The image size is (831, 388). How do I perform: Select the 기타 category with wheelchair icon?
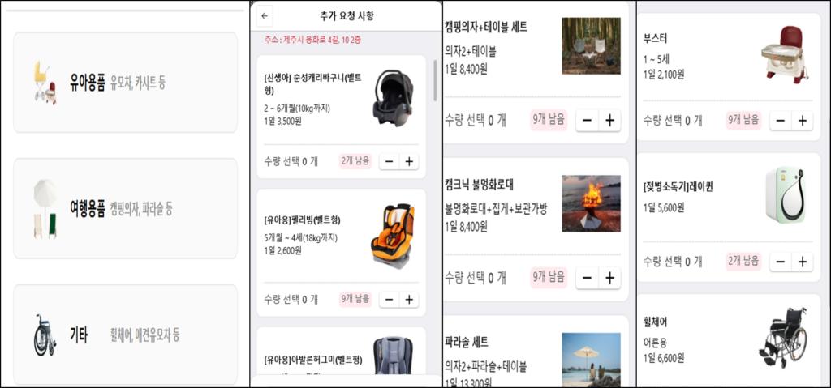pos(126,334)
